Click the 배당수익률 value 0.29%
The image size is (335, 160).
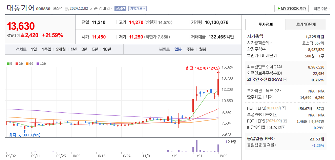click(319, 128)
